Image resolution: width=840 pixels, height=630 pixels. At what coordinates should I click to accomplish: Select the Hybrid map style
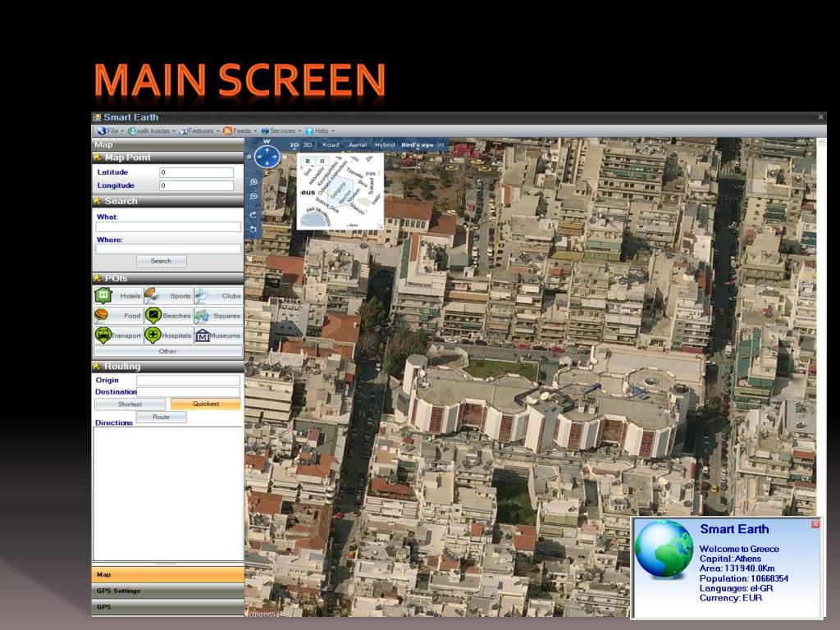pos(385,145)
